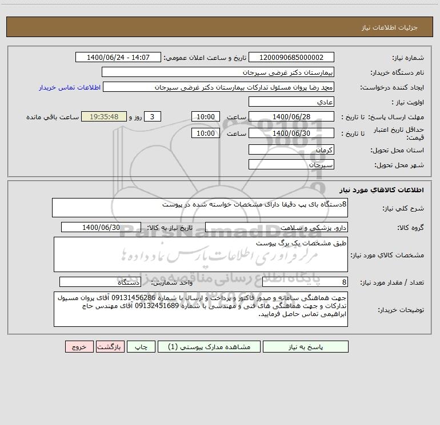Click the تاریخ نیاز به کالا date field

(x=101, y=227)
